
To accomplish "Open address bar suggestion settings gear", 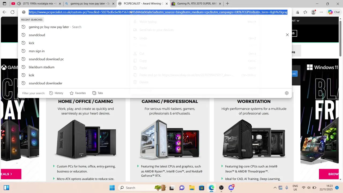I will point(287,93).
